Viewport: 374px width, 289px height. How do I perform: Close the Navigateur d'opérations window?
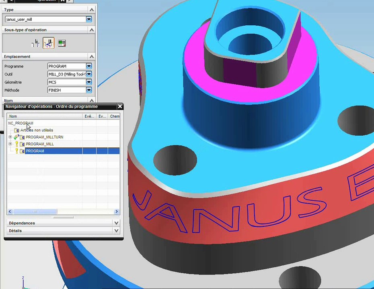pyautogui.click(x=120, y=106)
